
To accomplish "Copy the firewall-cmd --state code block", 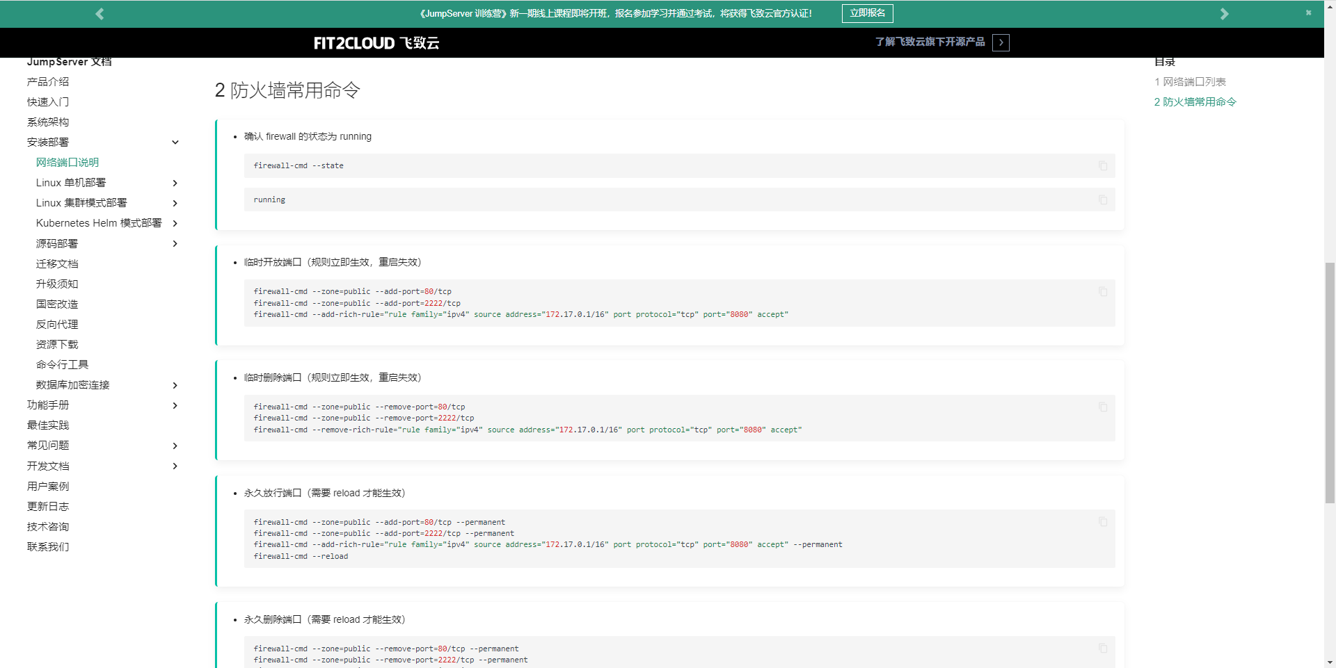I will 1103,165.
